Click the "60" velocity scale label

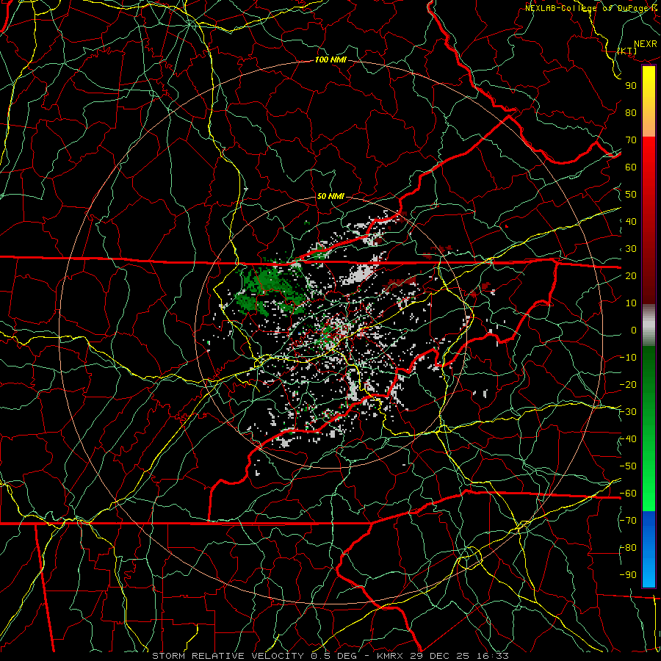(631, 167)
